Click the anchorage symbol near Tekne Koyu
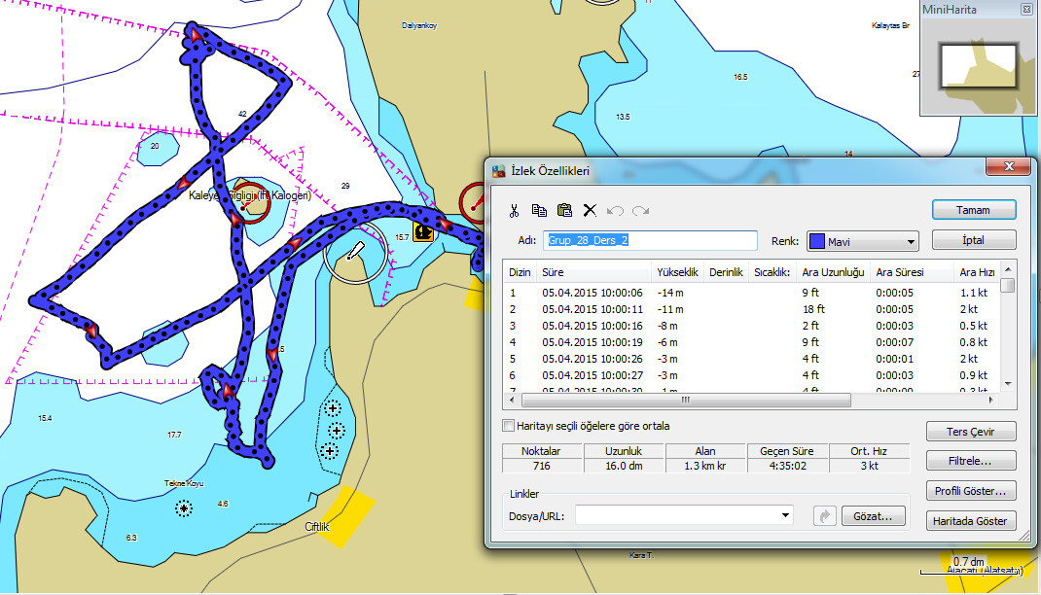1041x595 pixels. [184, 508]
